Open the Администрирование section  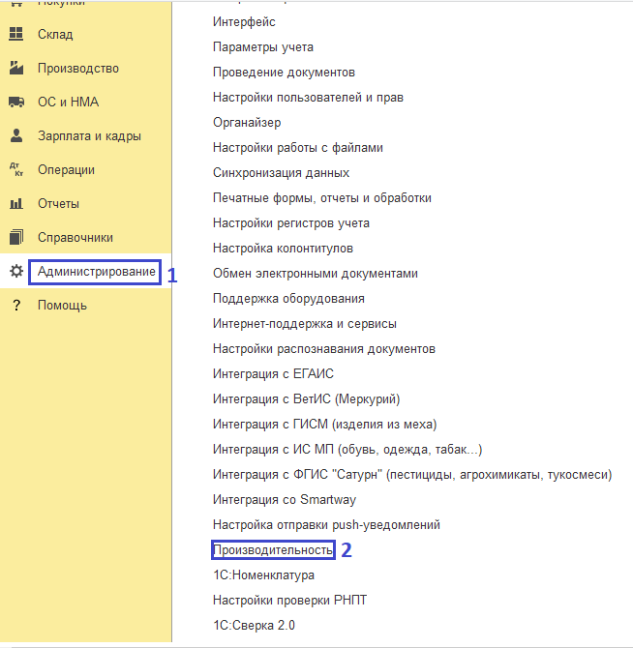pos(95,272)
